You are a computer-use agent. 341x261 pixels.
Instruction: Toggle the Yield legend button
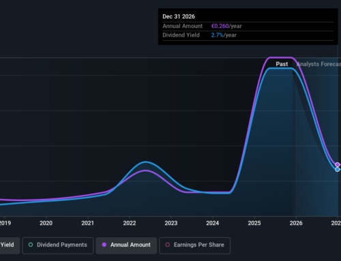10,245
